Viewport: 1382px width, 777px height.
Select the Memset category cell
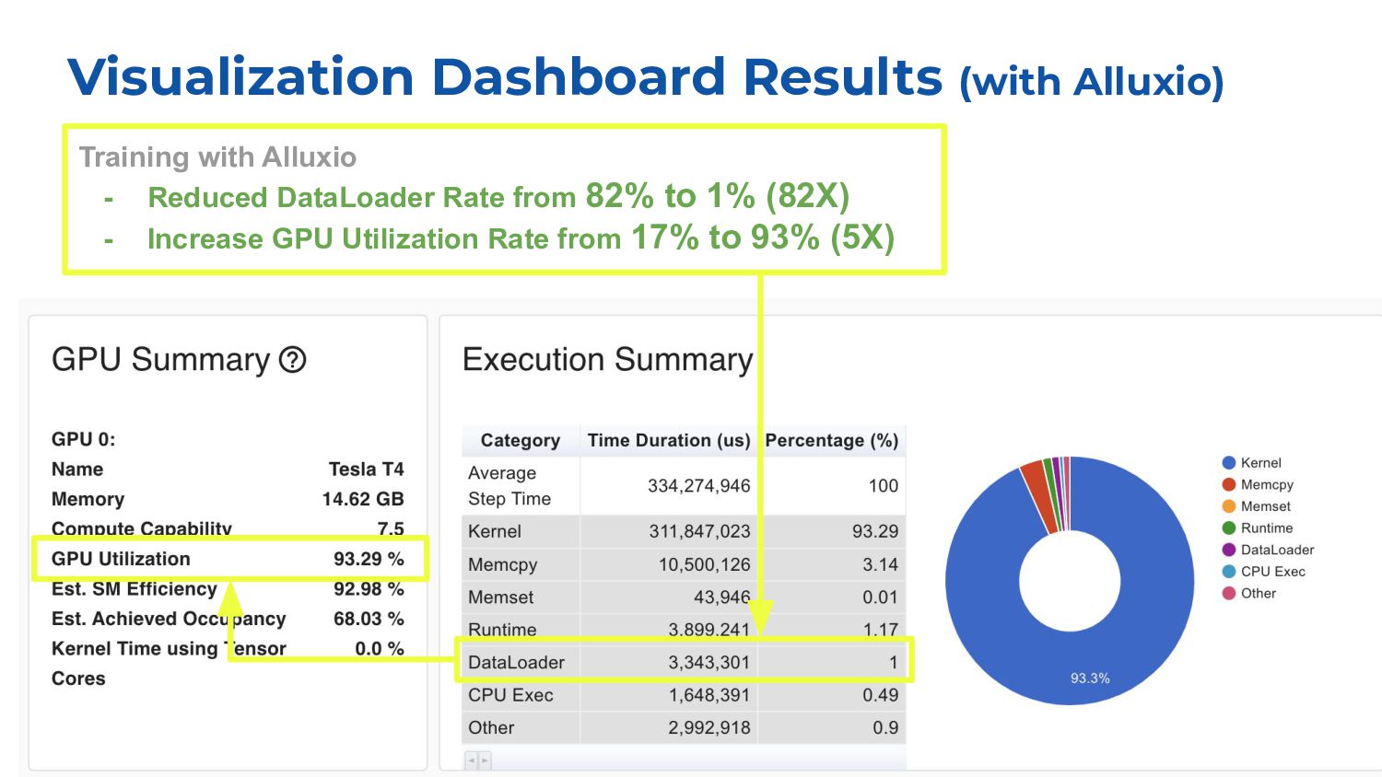(521, 597)
